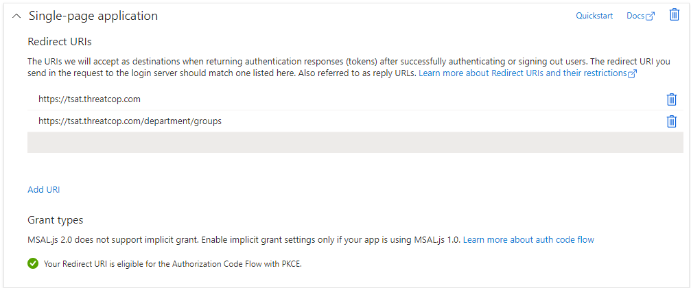Open the Quickstart link
691x288 pixels.
(x=594, y=16)
